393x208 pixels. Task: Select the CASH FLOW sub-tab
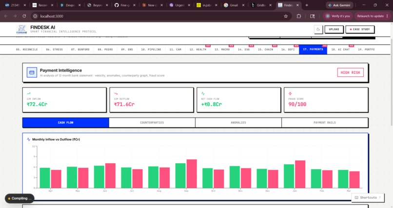pos(66,122)
